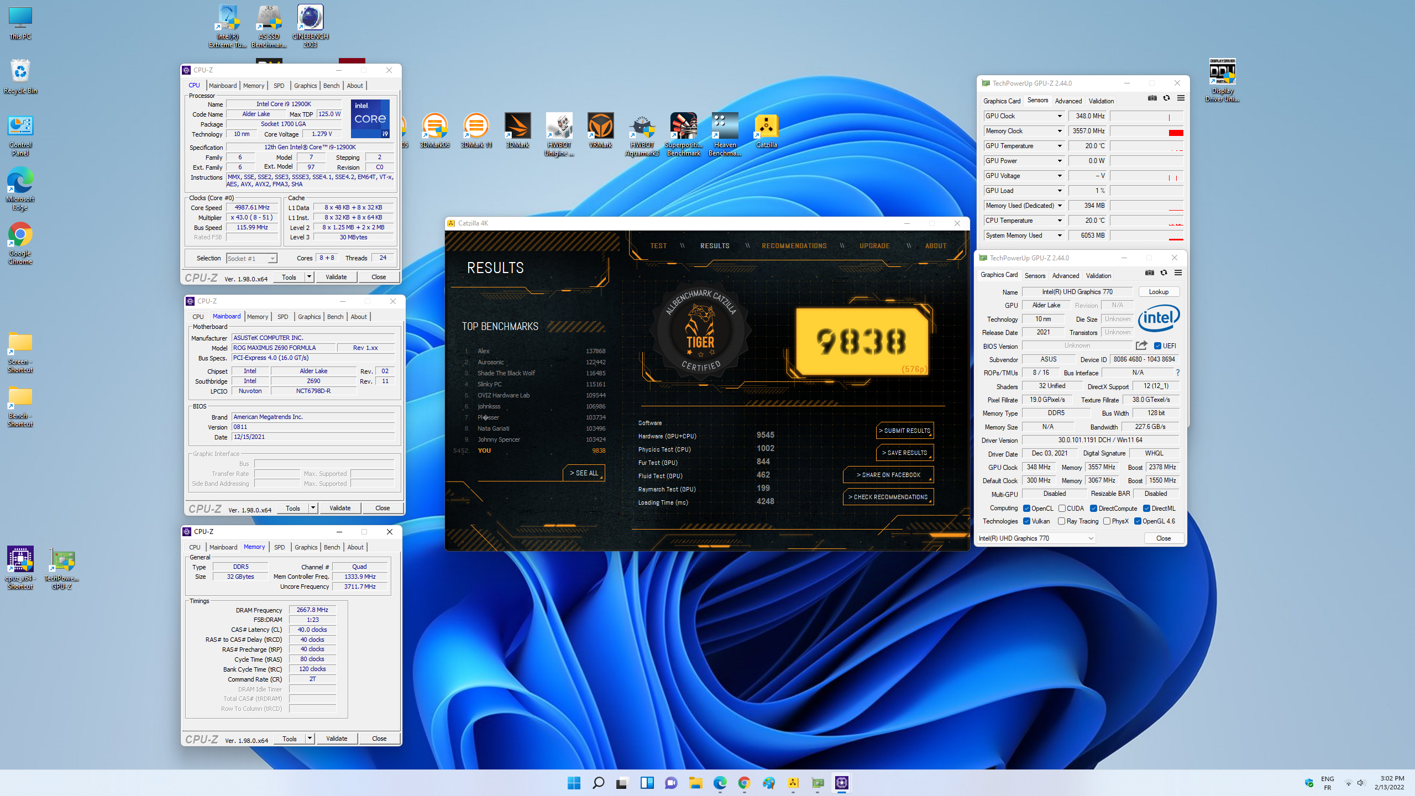Click refresh icon in GPU-Z Graphics Card window
This screenshot has height=796, width=1415.
pyautogui.click(x=1164, y=273)
